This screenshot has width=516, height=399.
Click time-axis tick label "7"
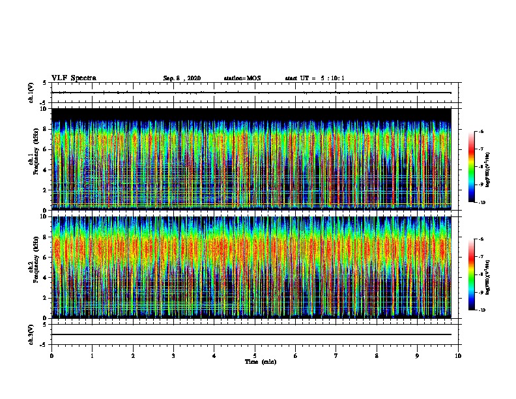click(336, 355)
